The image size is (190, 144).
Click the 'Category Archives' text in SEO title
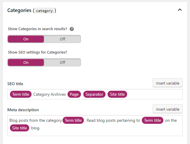49,94
